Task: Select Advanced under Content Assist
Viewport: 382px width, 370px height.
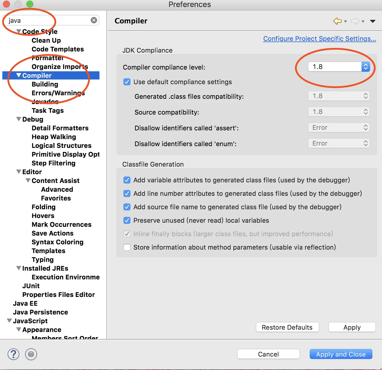Action: click(57, 189)
